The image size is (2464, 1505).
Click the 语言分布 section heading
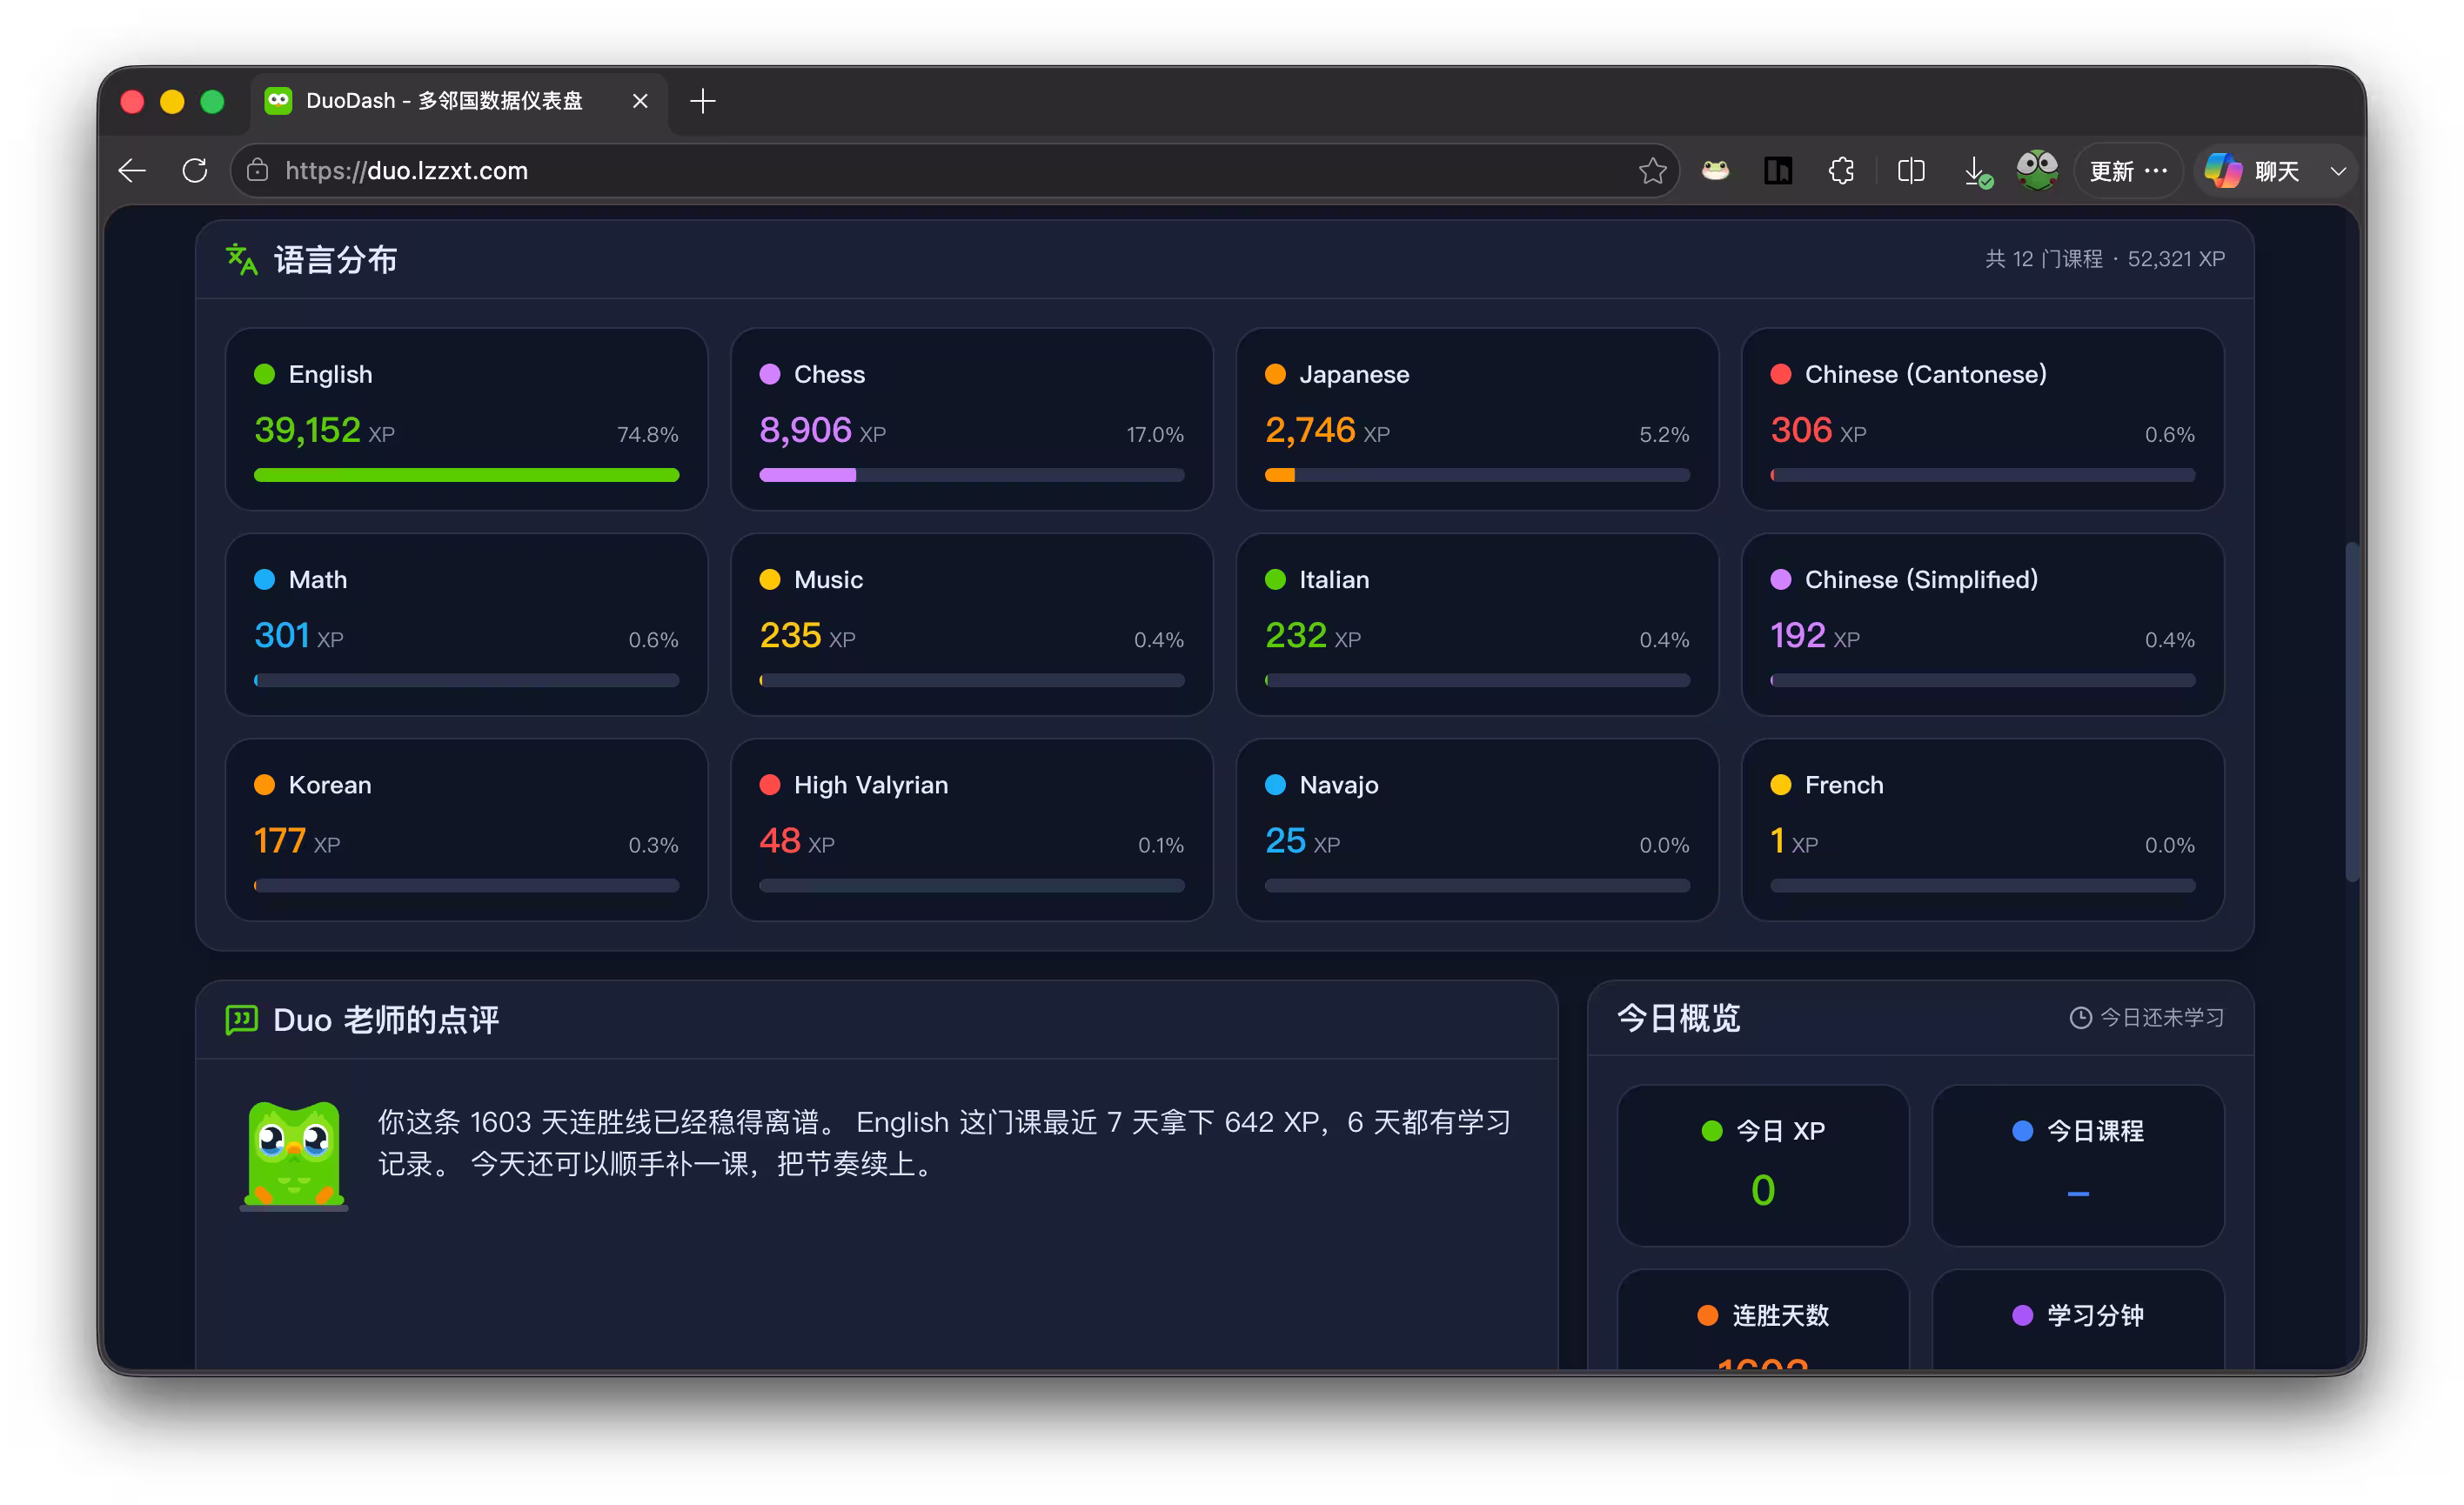(x=335, y=259)
